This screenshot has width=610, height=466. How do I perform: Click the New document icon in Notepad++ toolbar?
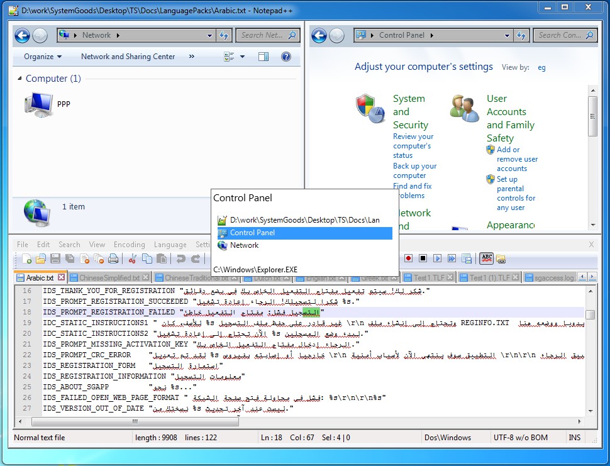[x=26, y=258]
